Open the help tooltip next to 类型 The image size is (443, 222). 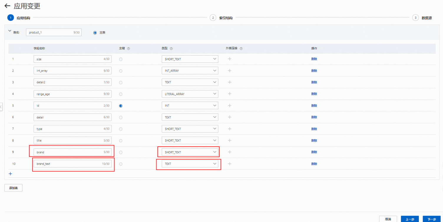coord(171,49)
